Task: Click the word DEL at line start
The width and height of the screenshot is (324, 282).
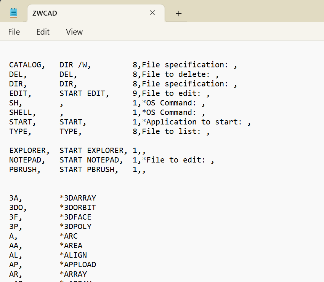Action: (x=16, y=75)
